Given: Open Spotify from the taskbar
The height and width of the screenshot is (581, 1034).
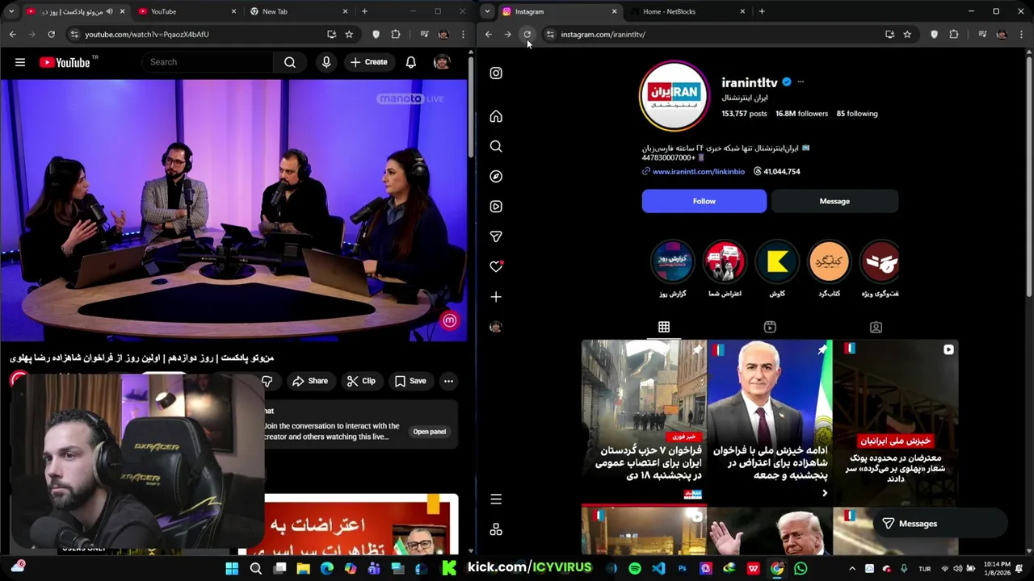Looking at the screenshot, I should coord(635,569).
